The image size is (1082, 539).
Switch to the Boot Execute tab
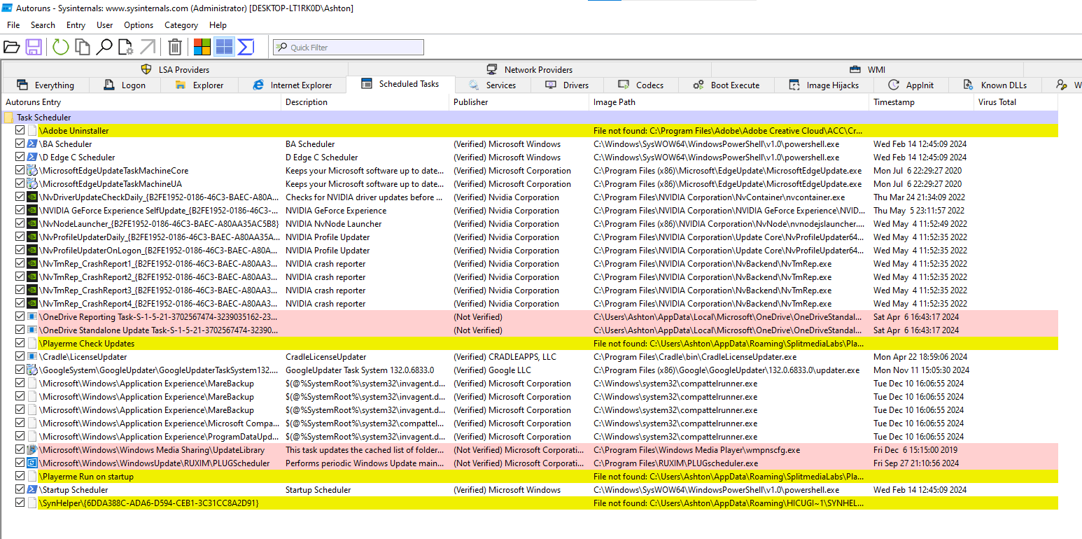(x=726, y=85)
